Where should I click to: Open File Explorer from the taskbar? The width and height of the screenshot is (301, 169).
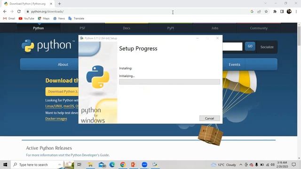coord(90,165)
